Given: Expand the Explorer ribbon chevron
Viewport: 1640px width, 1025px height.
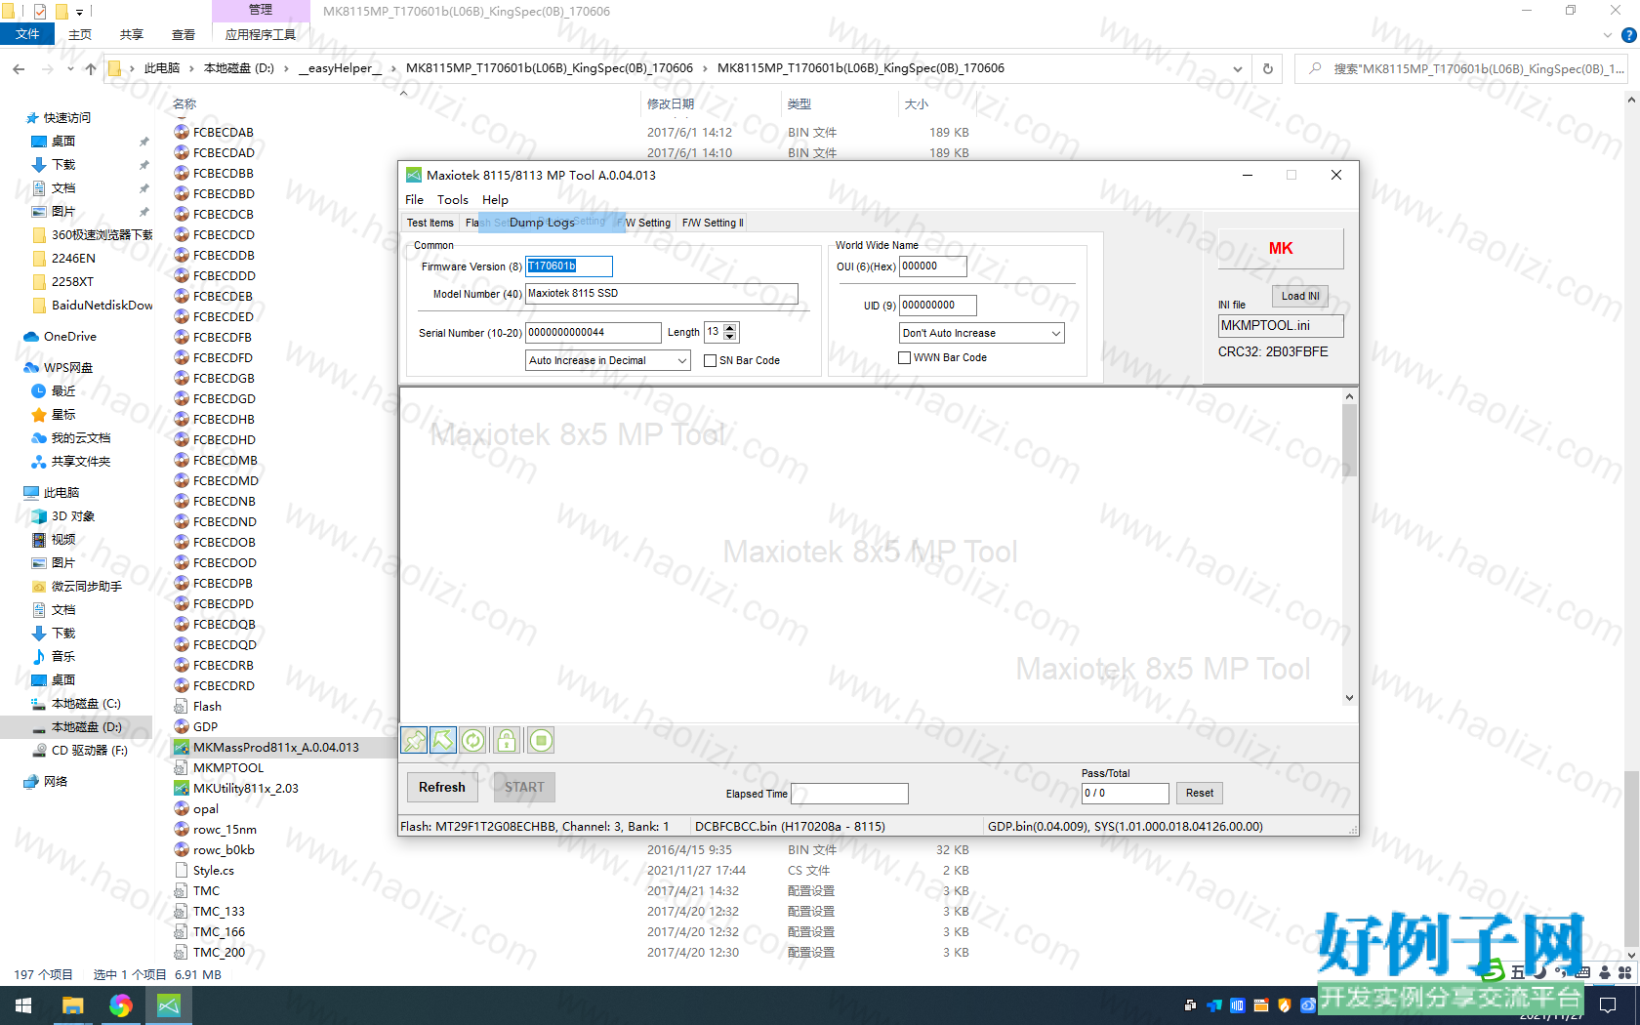Looking at the screenshot, I should 1608,35.
